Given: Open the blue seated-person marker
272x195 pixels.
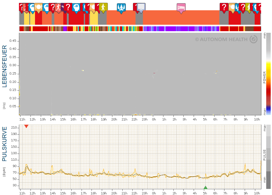Looking at the screenshot, I should click(237, 8).
